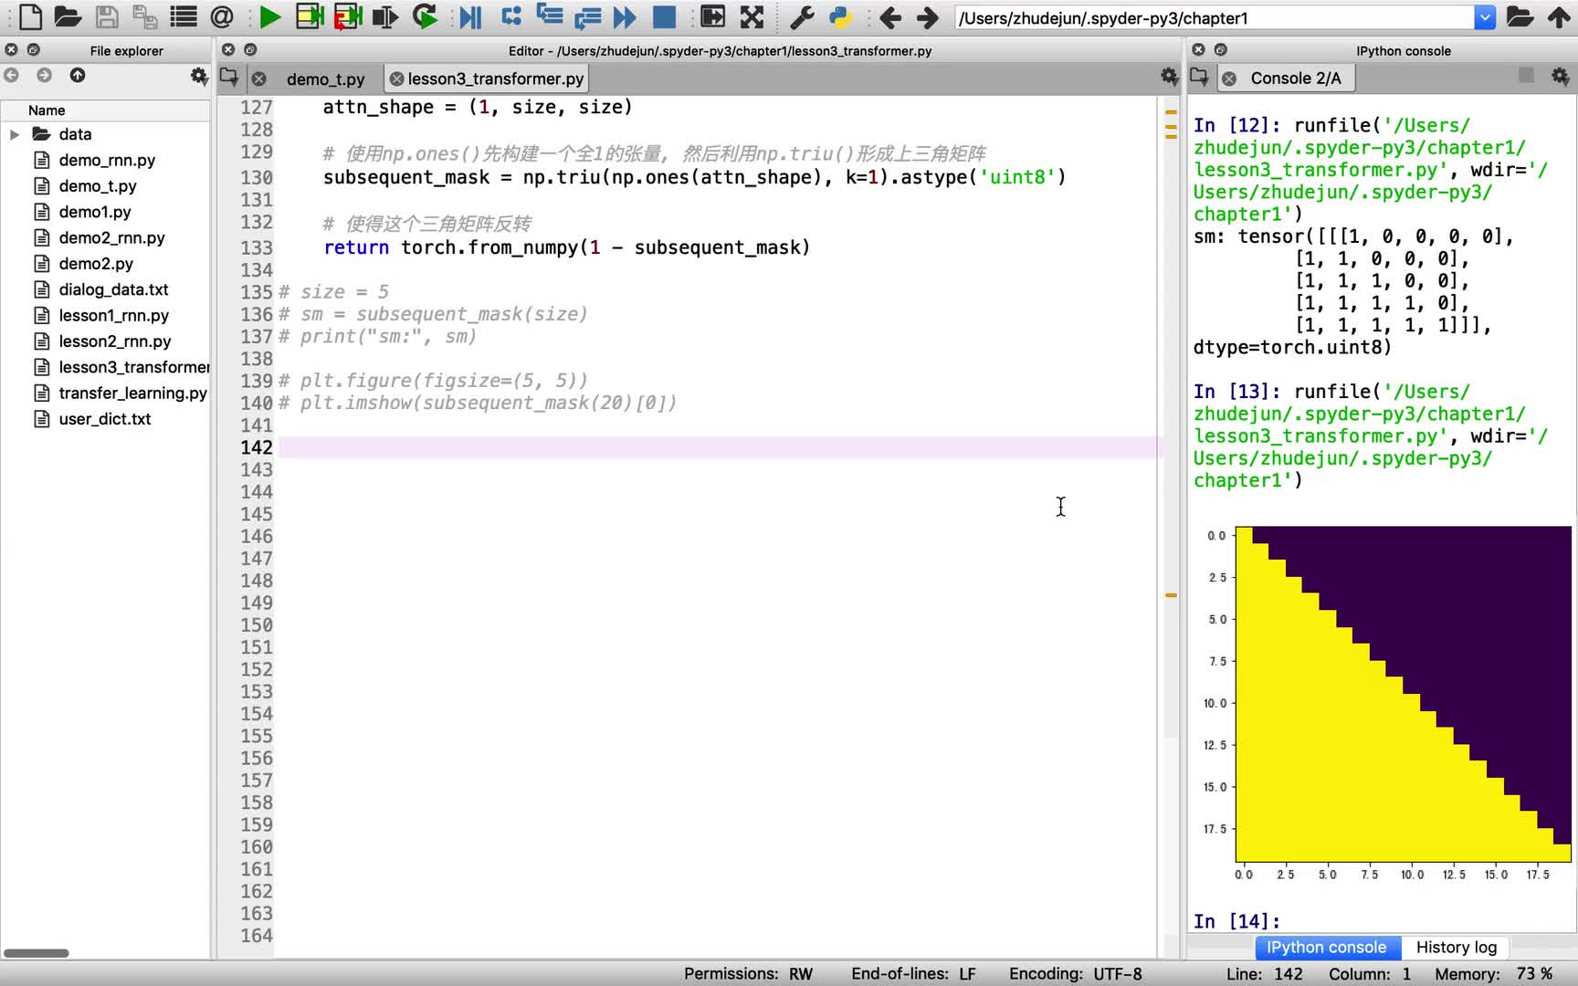Step over current line in debugger
Image resolution: width=1578 pixels, height=986 pixels.
(510, 16)
